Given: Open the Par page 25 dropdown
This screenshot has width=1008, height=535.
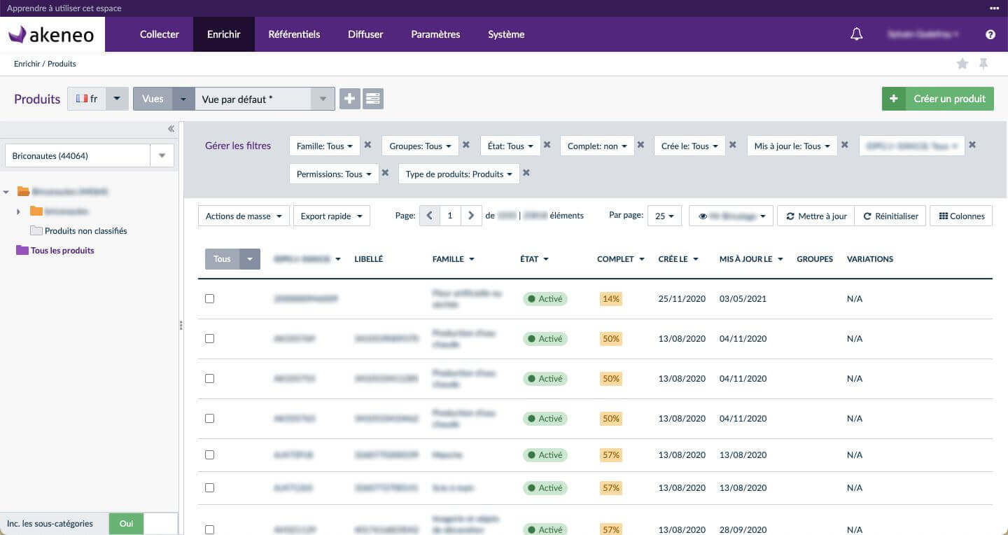Looking at the screenshot, I should 664,216.
